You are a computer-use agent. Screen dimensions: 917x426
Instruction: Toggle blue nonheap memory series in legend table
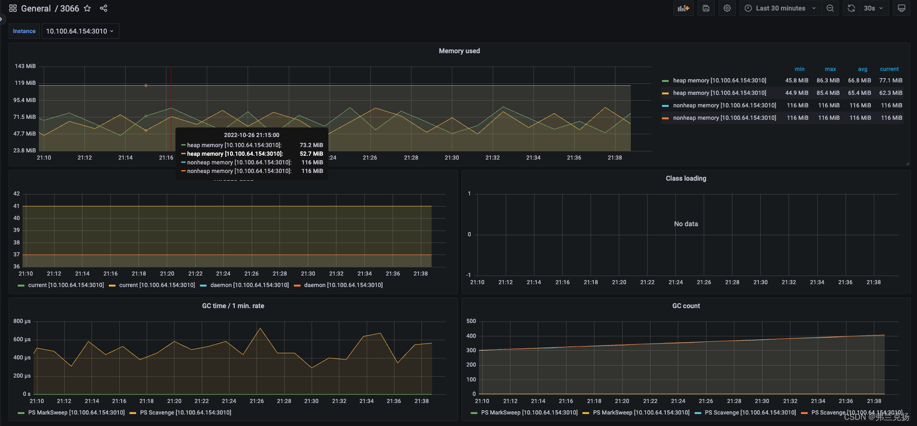coord(724,105)
